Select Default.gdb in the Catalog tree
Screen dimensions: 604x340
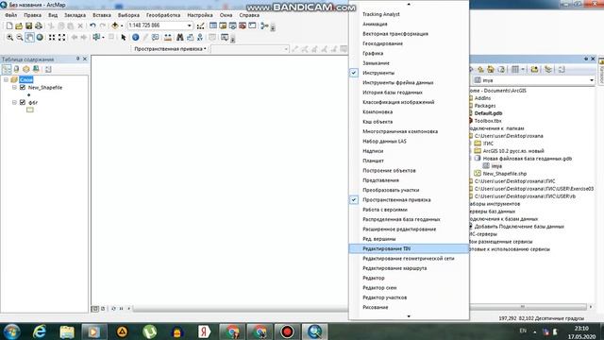coord(488,113)
